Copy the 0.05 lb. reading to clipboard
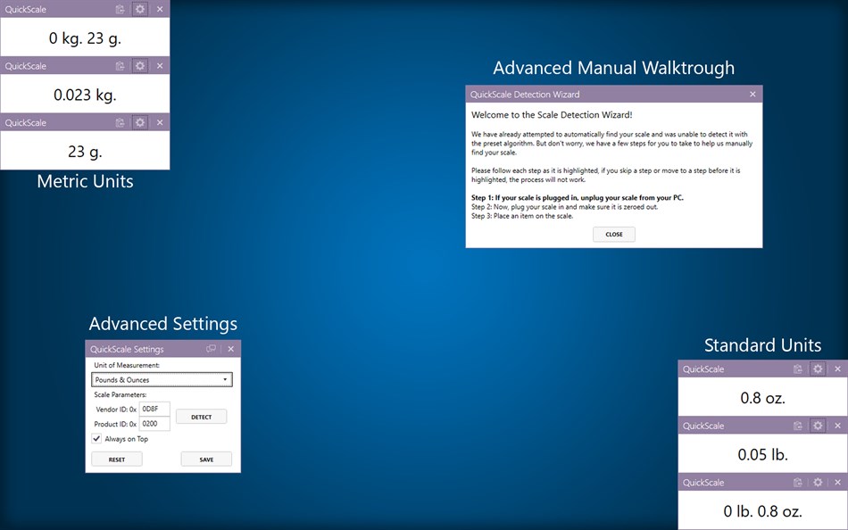Screen dimensions: 848x530 click(x=799, y=426)
